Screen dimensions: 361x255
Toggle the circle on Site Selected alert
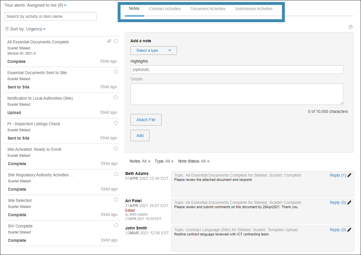[x=116, y=199]
